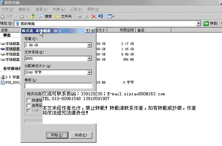
Task: Click the blue Undo arrow icon
Action: 101,16
